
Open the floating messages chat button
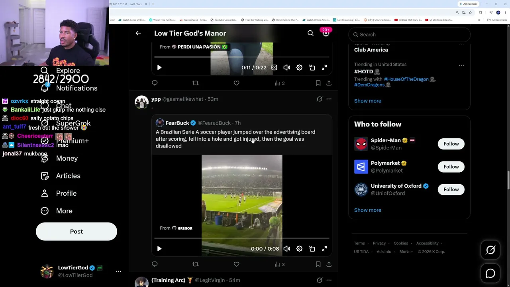click(490, 273)
